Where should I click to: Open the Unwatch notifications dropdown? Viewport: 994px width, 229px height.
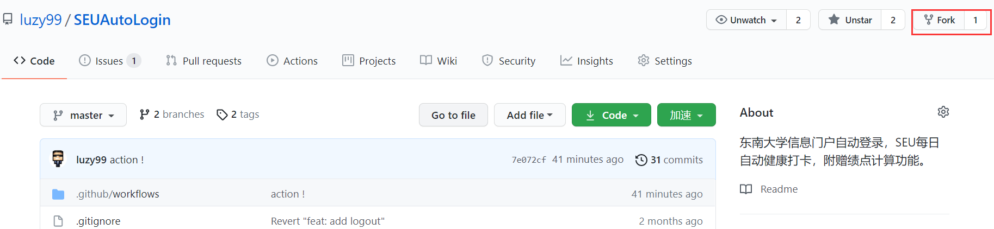coord(746,20)
